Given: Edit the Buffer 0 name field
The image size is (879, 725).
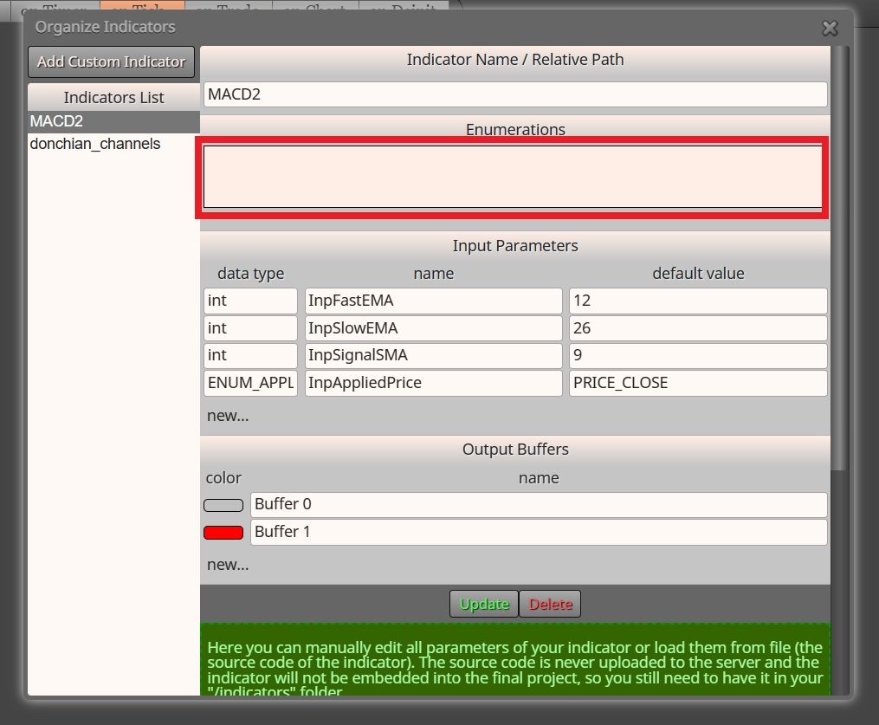Looking at the screenshot, I should [538, 505].
